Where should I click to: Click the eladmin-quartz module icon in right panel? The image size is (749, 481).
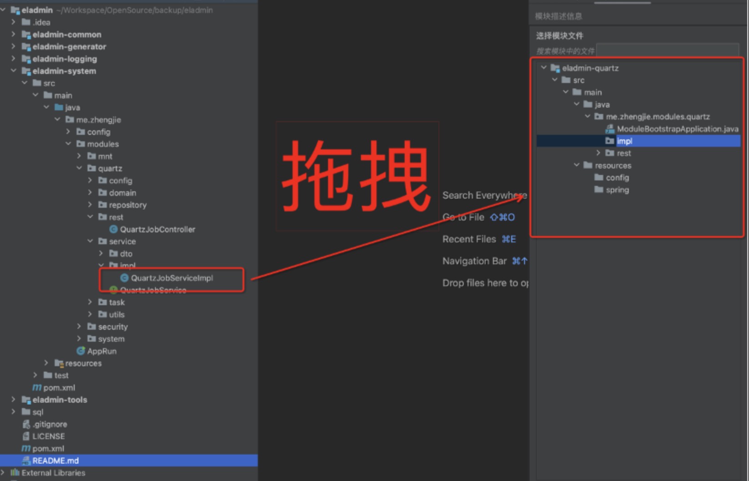tap(555, 68)
